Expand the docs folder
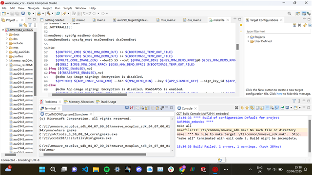Screen dimensions: 312x175 [7, 35]
